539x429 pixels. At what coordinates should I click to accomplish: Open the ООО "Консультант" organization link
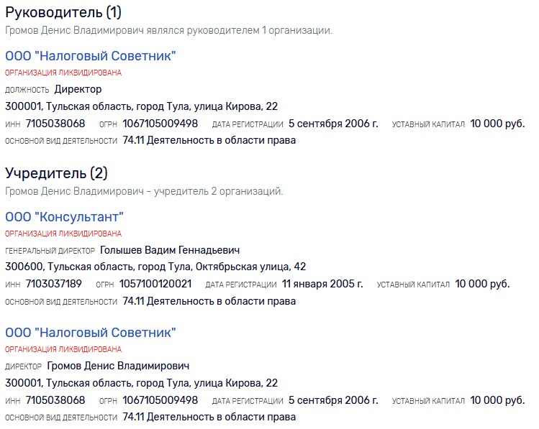tap(65, 217)
